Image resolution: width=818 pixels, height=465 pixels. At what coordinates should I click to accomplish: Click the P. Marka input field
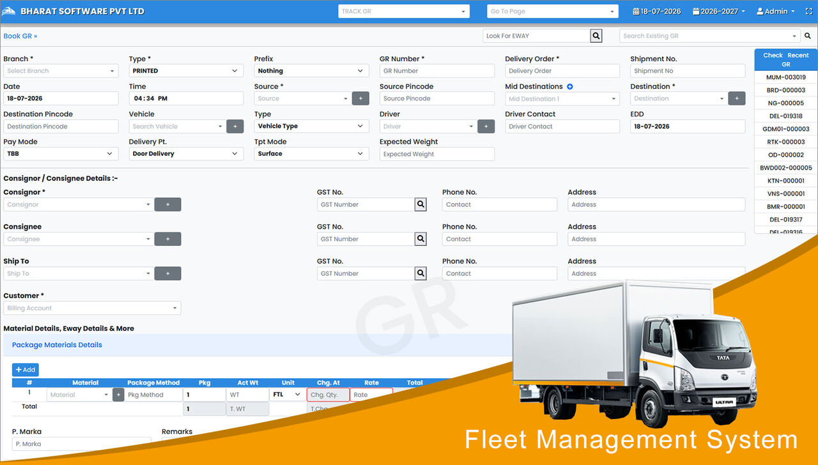click(x=82, y=444)
